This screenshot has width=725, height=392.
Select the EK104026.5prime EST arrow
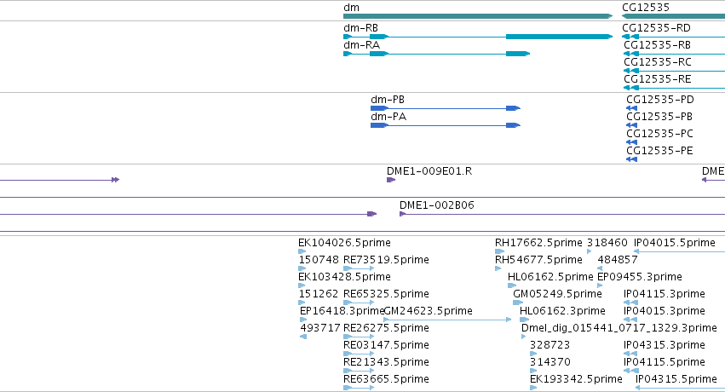pos(302,251)
